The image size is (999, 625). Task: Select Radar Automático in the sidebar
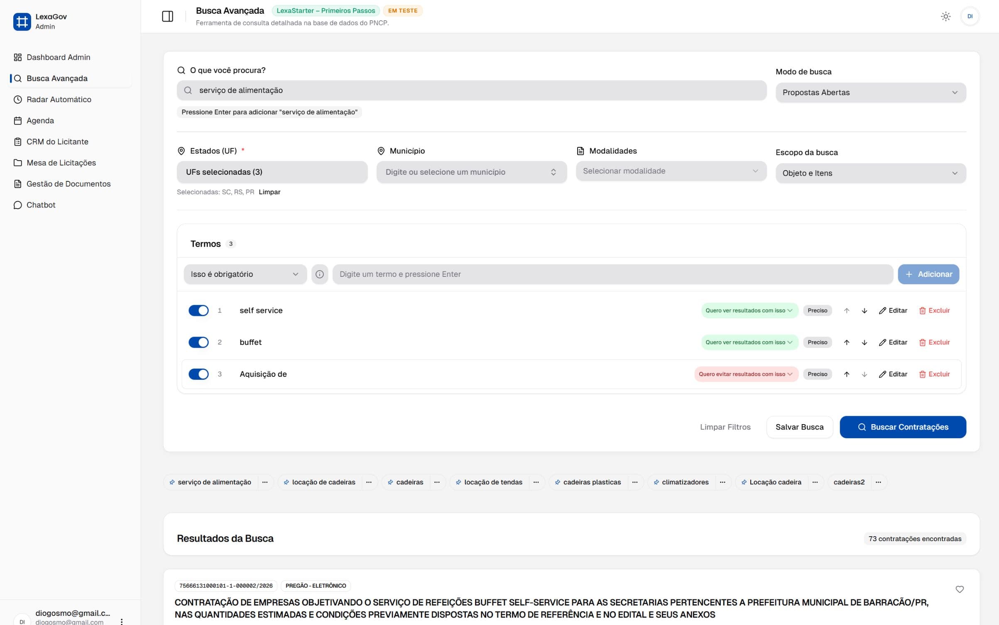pyautogui.click(x=59, y=99)
